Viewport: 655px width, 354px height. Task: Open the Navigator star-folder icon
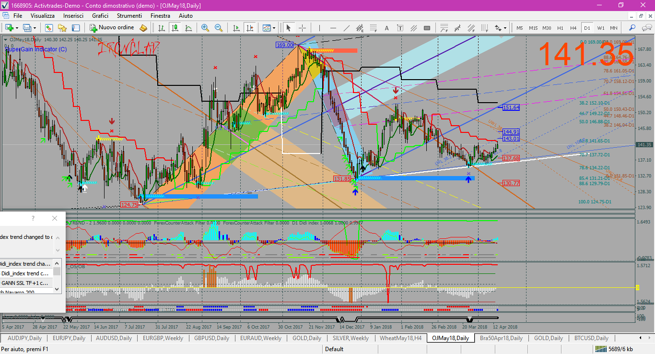point(62,28)
